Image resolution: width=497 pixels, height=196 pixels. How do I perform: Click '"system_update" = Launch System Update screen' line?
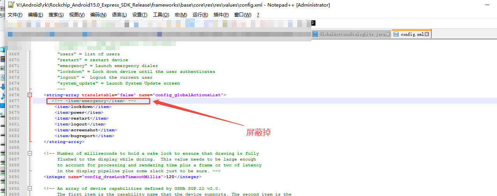click(x=119, y=83)
